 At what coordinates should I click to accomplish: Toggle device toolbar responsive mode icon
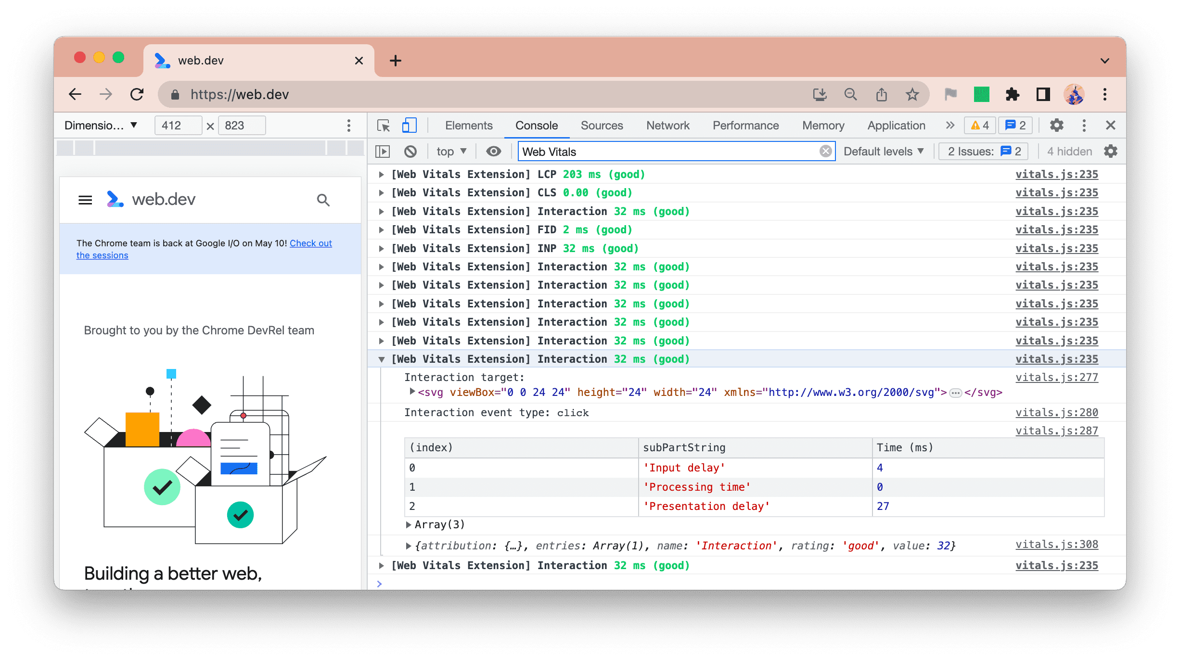pyautogui.click(x=409, y=125)
